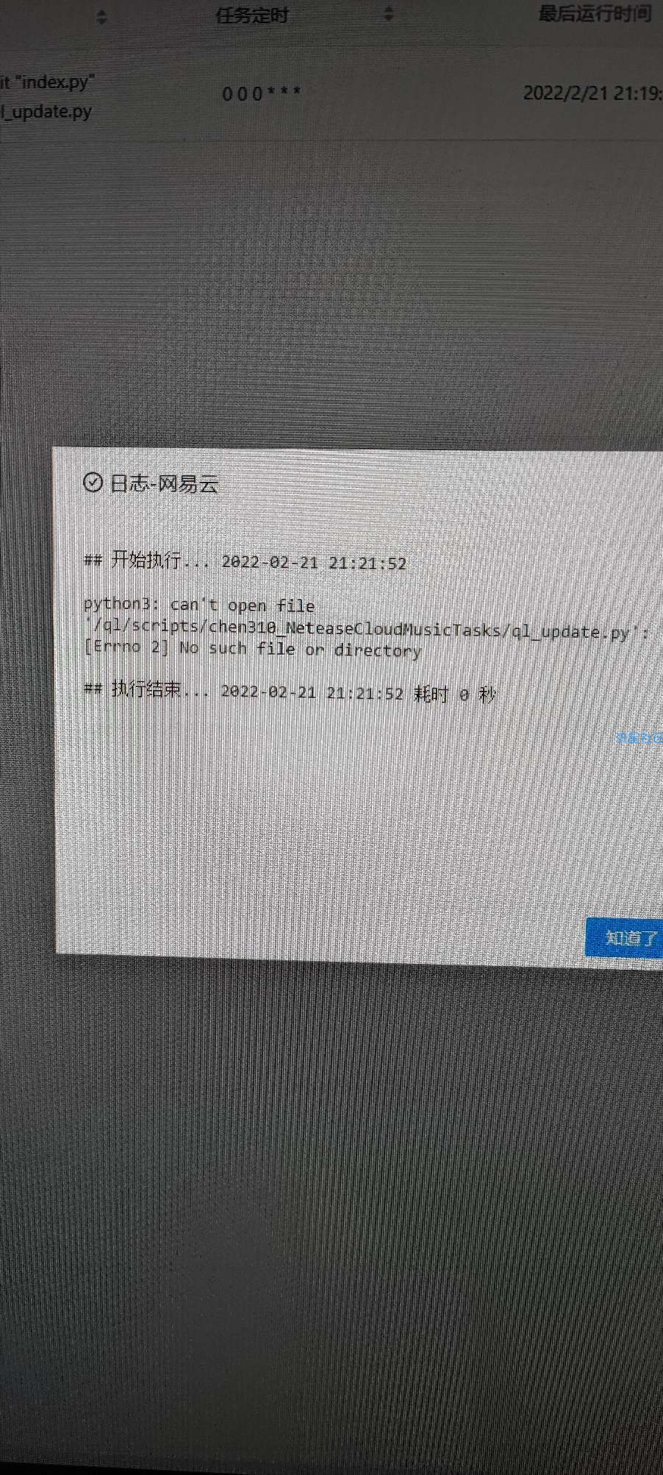Select the 最后运行时间 column header
The image size is (663, 1475).
(595, 13)
